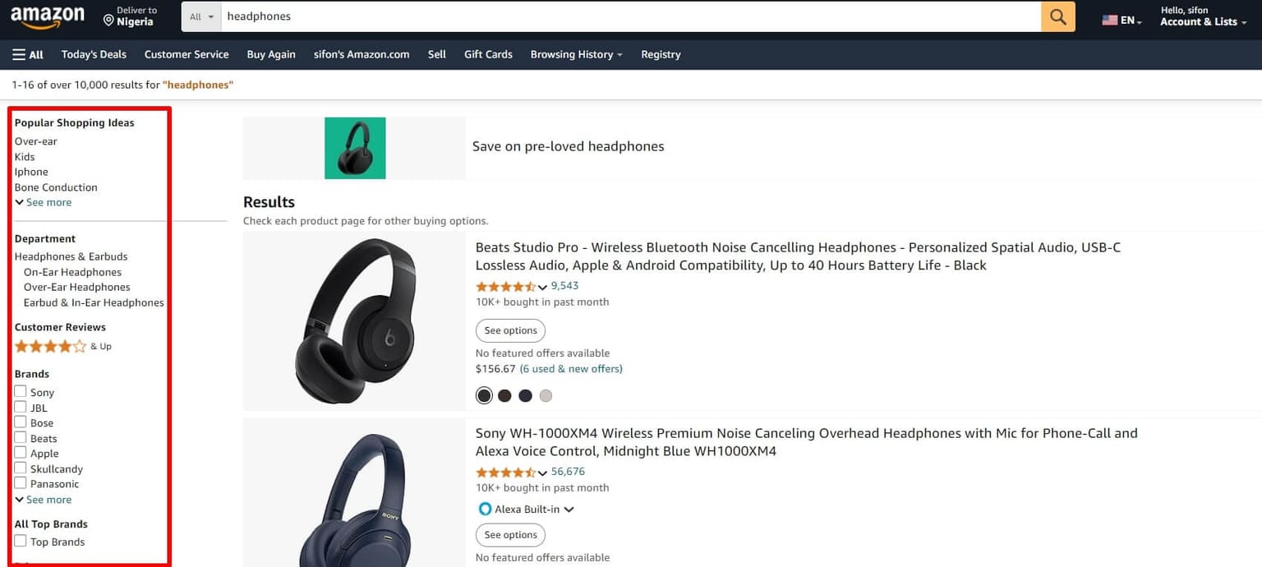Viewport: 1262px width, 567px height.
Task: Open the 6 used & new offers link
Action: coord(570,369)
